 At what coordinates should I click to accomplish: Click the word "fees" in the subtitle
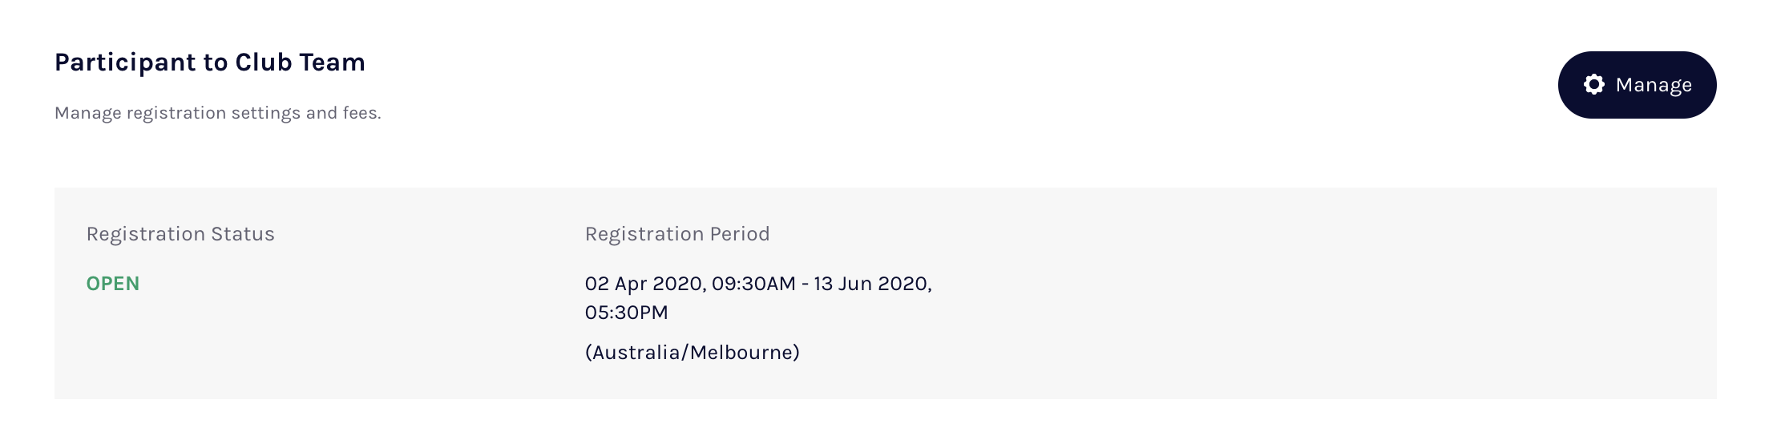click(360, 113)
